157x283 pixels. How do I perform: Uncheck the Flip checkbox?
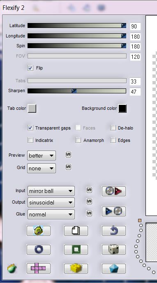(x=30, y=68)
